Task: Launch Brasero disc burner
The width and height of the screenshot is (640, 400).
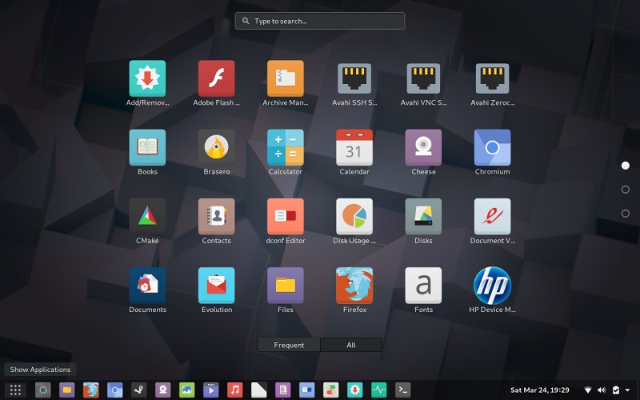Action: tap(216, 147)
